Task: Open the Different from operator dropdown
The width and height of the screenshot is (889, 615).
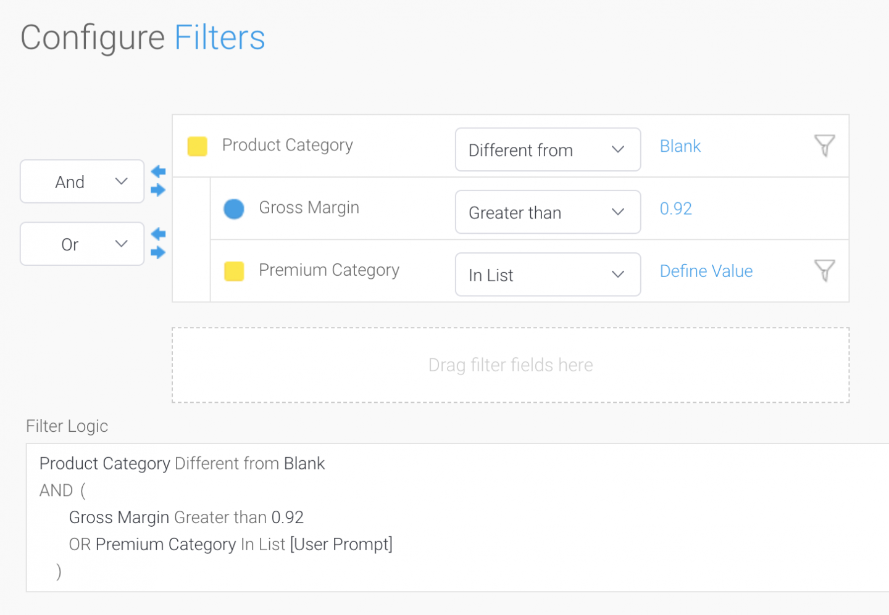Action: [x=548, y=149]
